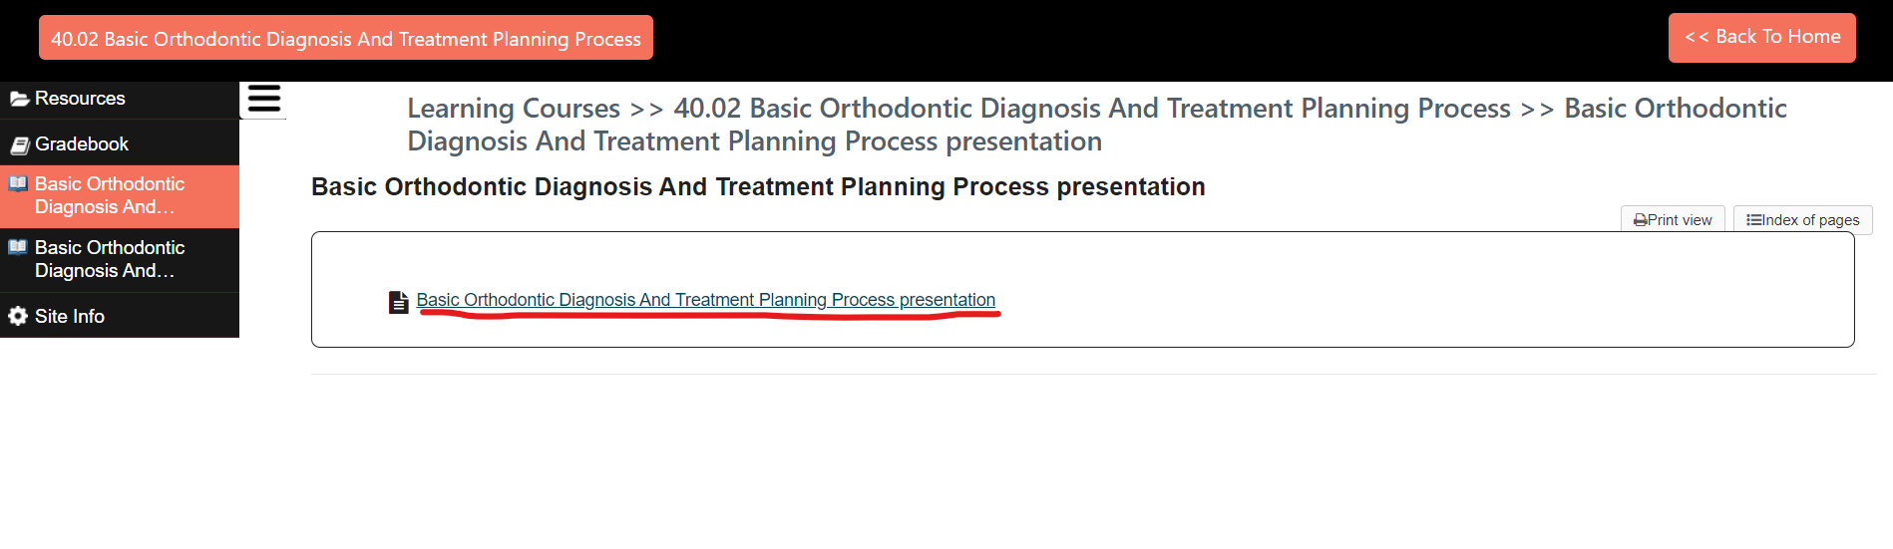This screenshot has width=1893, height=549.
Task: Click the Site Info gear icon
Action: [18, 316]
